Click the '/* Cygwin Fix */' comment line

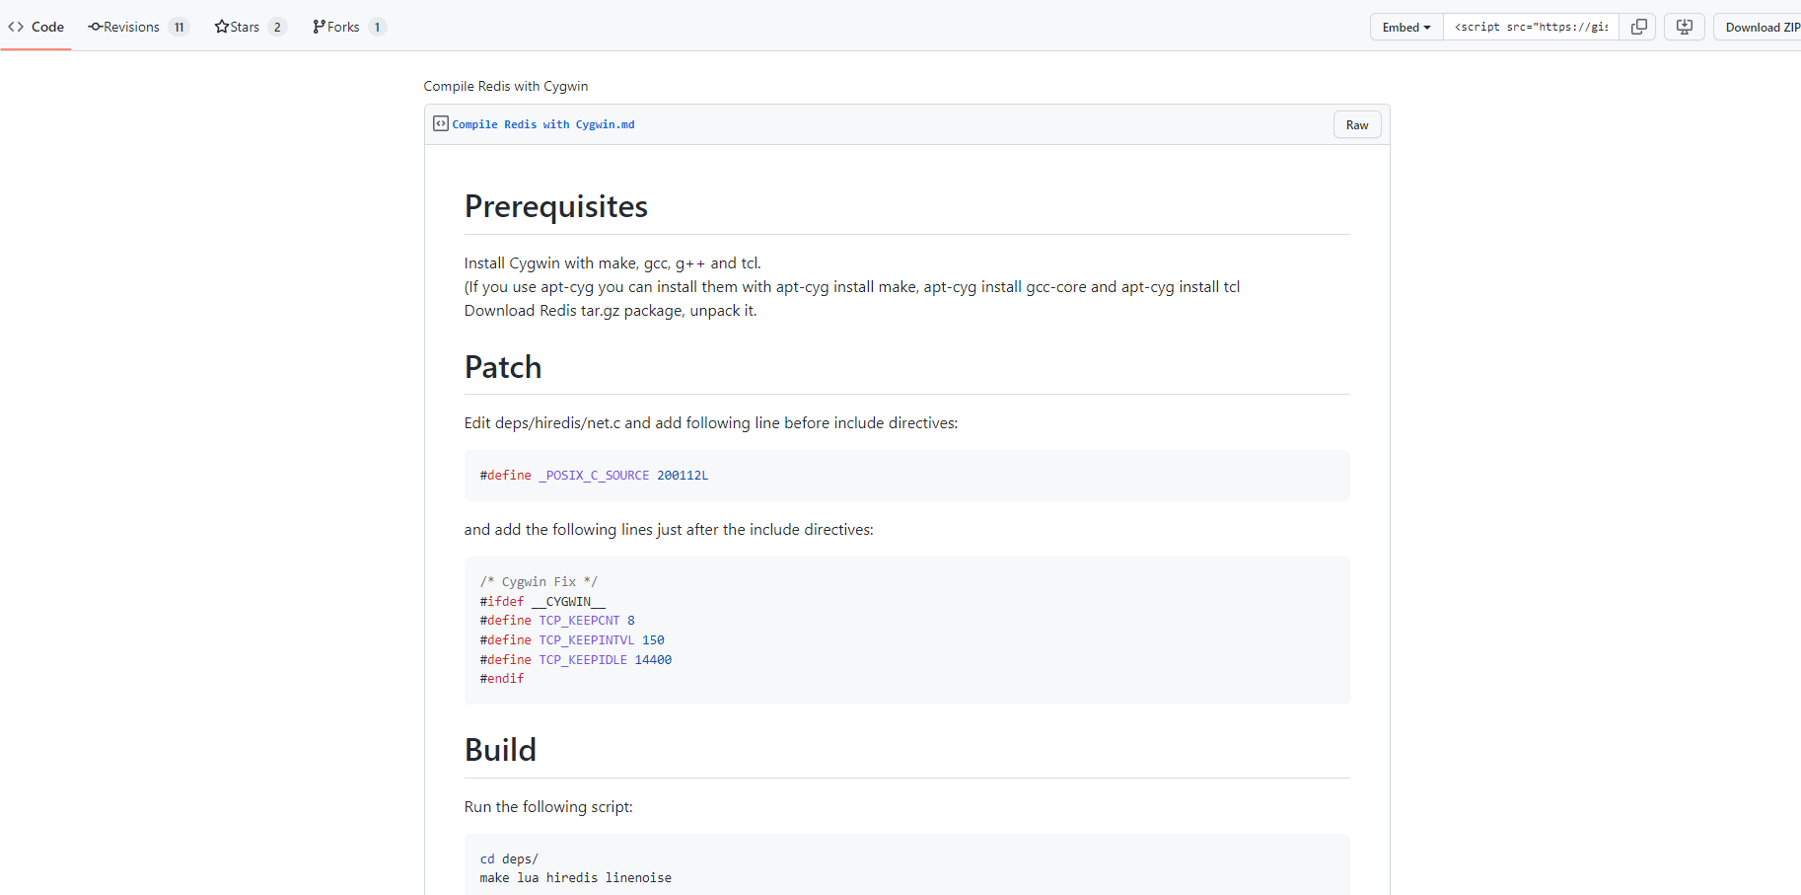[x=539, y=582]
